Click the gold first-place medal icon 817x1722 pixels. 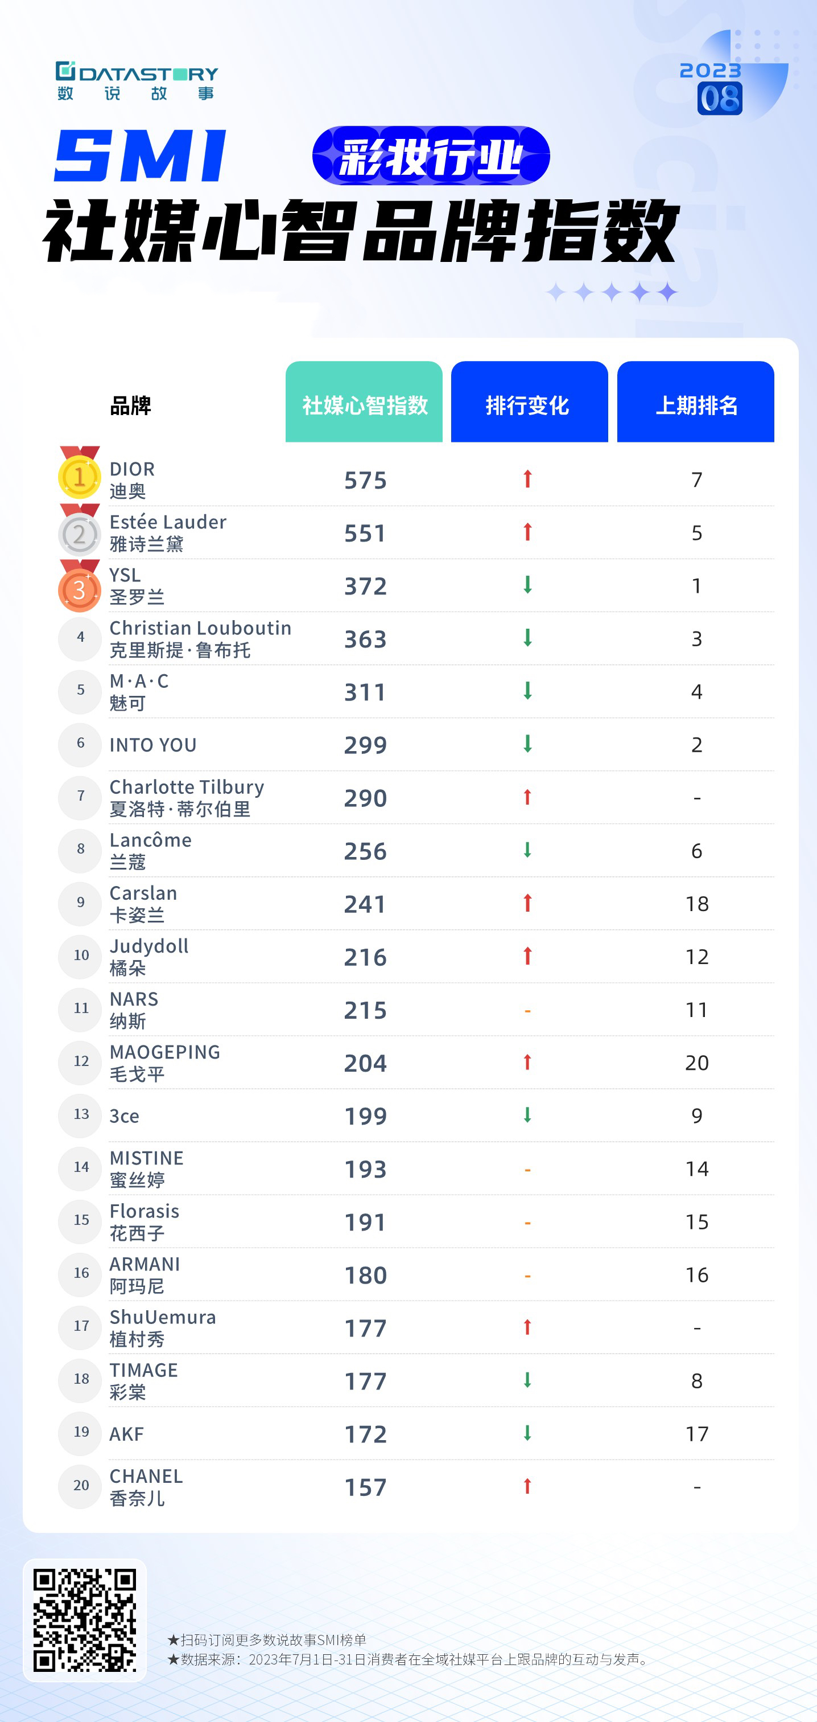click(x=80, y=474)
